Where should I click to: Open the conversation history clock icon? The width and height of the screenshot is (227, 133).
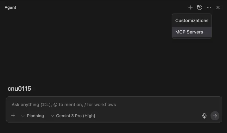pos(199,8)
